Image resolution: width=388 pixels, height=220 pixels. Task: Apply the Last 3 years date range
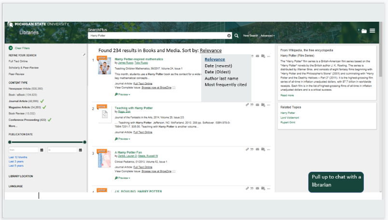coord(16,161)
